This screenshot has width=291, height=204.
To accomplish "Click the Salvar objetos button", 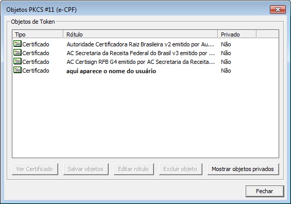I will click(86, 169).
